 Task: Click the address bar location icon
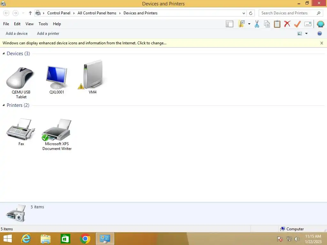click(38, 13)
